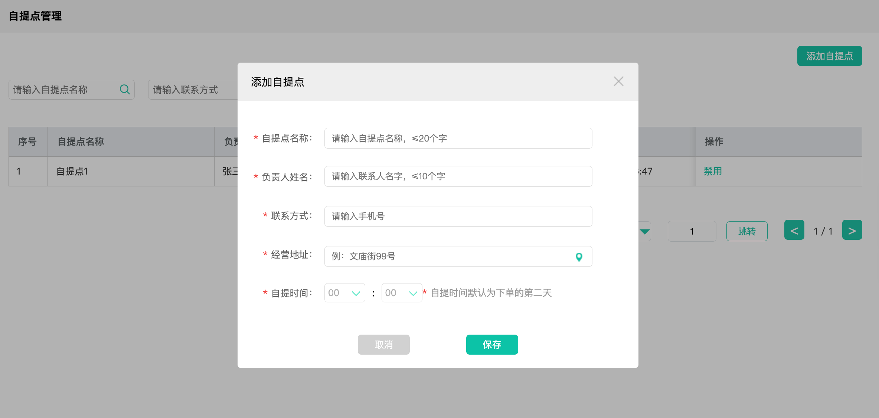The height and width of the screenshot is (418, 879).
Task: Go to previous page arrow
Action: [794, 230]
